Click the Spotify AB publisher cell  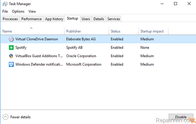click(74, 48)
